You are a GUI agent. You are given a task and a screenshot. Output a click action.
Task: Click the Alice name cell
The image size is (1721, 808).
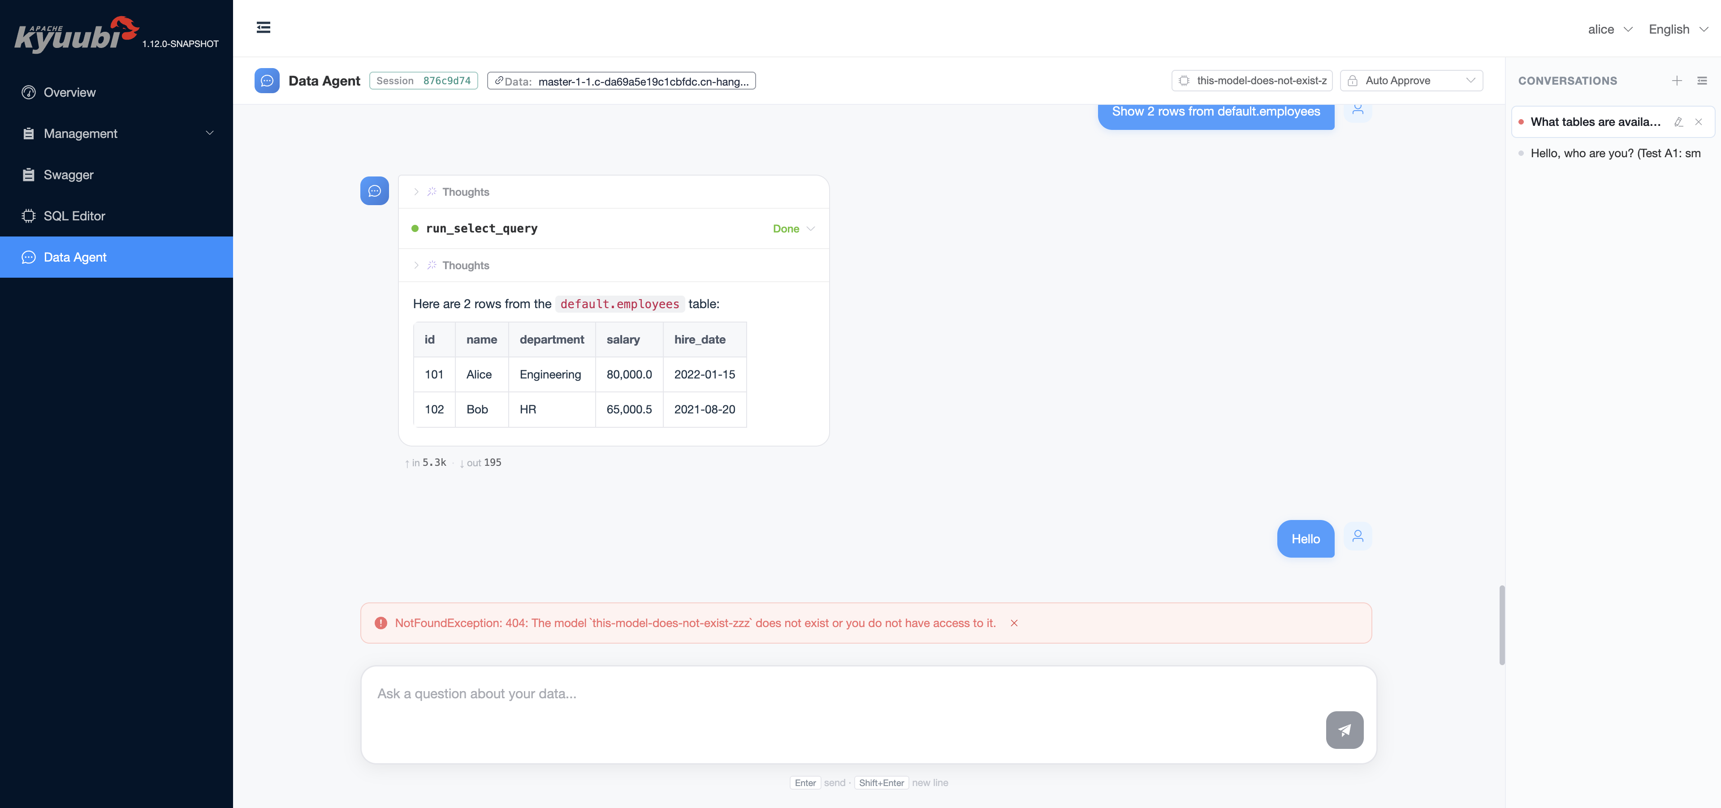click(x=482, y=374)
